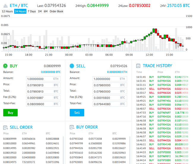Click the 0.07954326 bid price in Sell header
Screen dimensions: 193x164
(119, 66)
